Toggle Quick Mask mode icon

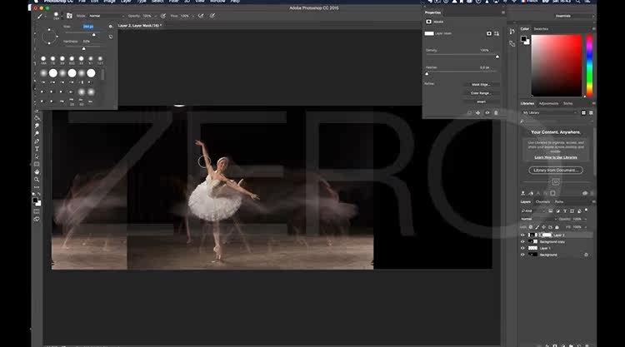pos(37,211)
